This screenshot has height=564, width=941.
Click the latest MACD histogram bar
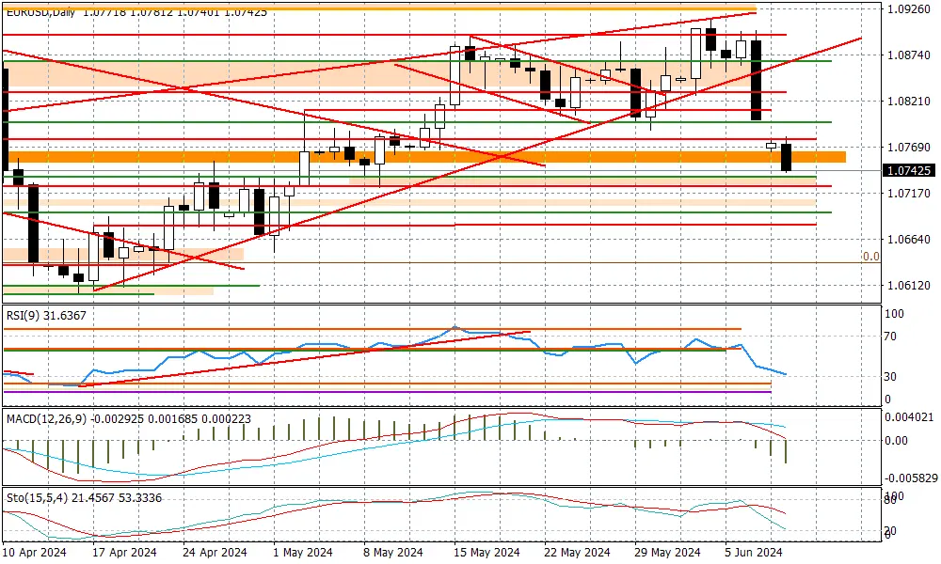tap(786, 451)
